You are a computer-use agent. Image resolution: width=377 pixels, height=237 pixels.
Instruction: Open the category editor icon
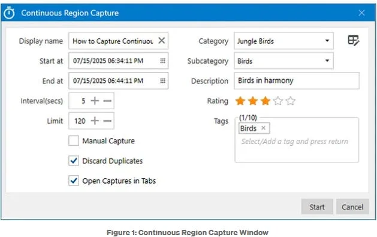[354, 40]
